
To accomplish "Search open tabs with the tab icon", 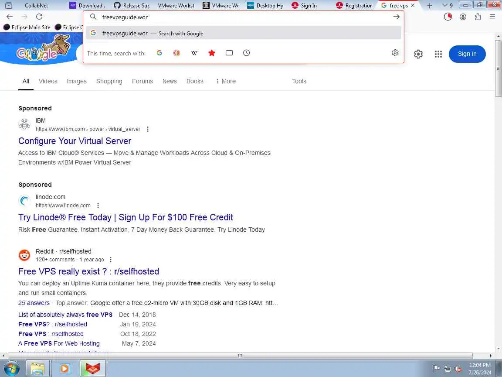I will tap(229, 53).
